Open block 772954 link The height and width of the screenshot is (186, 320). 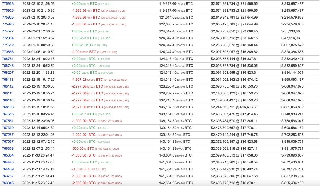coord(8,38)
